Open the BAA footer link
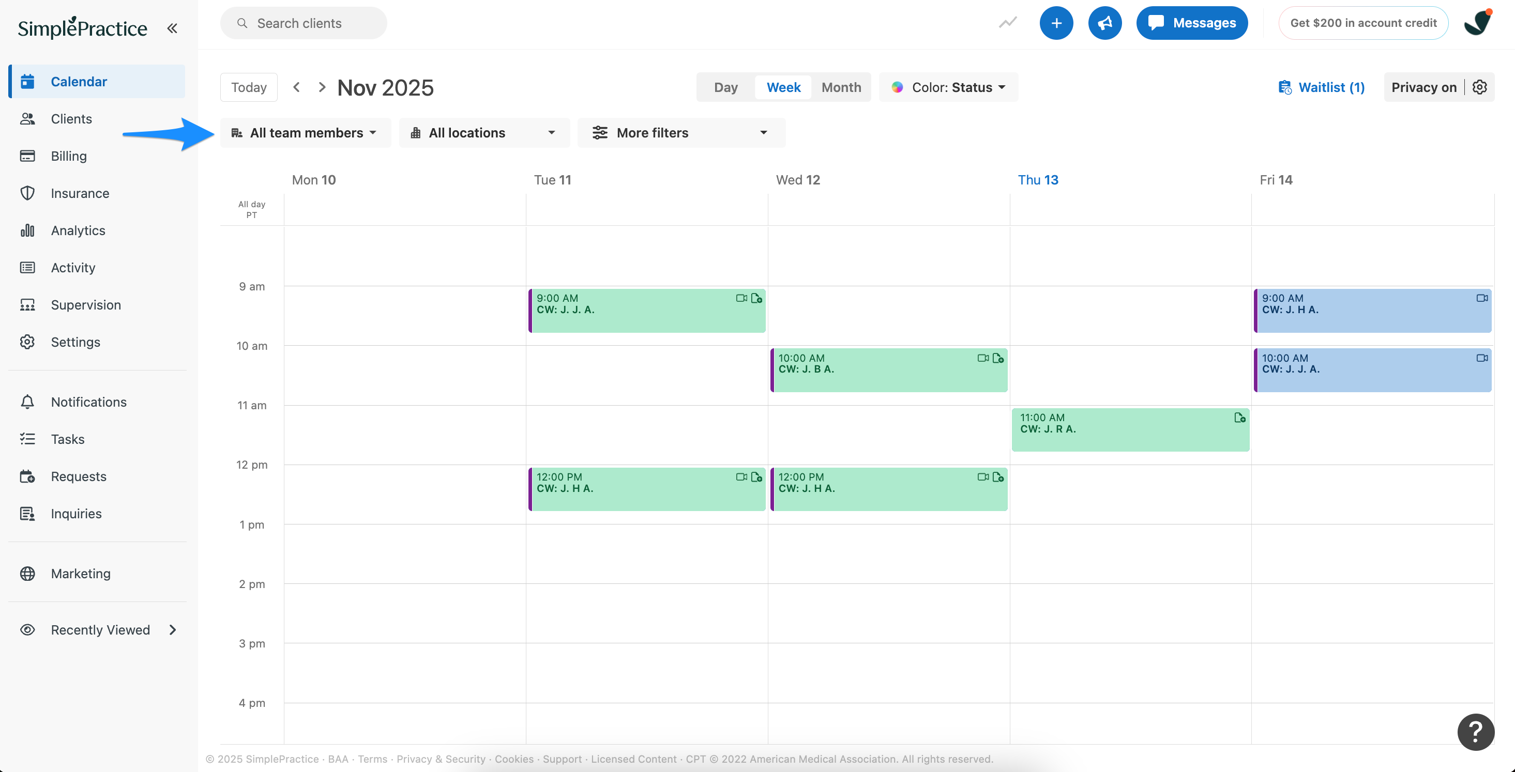Screen dimensions: 1515x772 338,759
